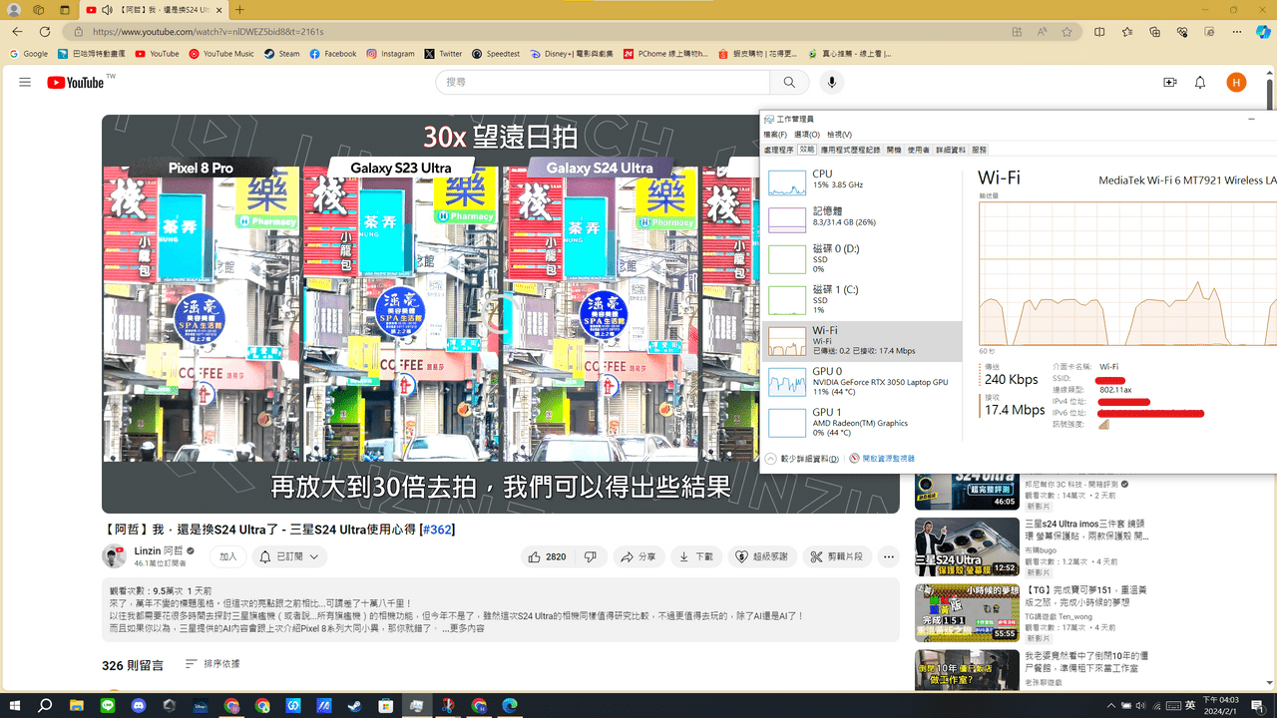Open Task Manager 檢視(V) menu
Viewport: 1277px width, 718px height.
click(839, 135)
